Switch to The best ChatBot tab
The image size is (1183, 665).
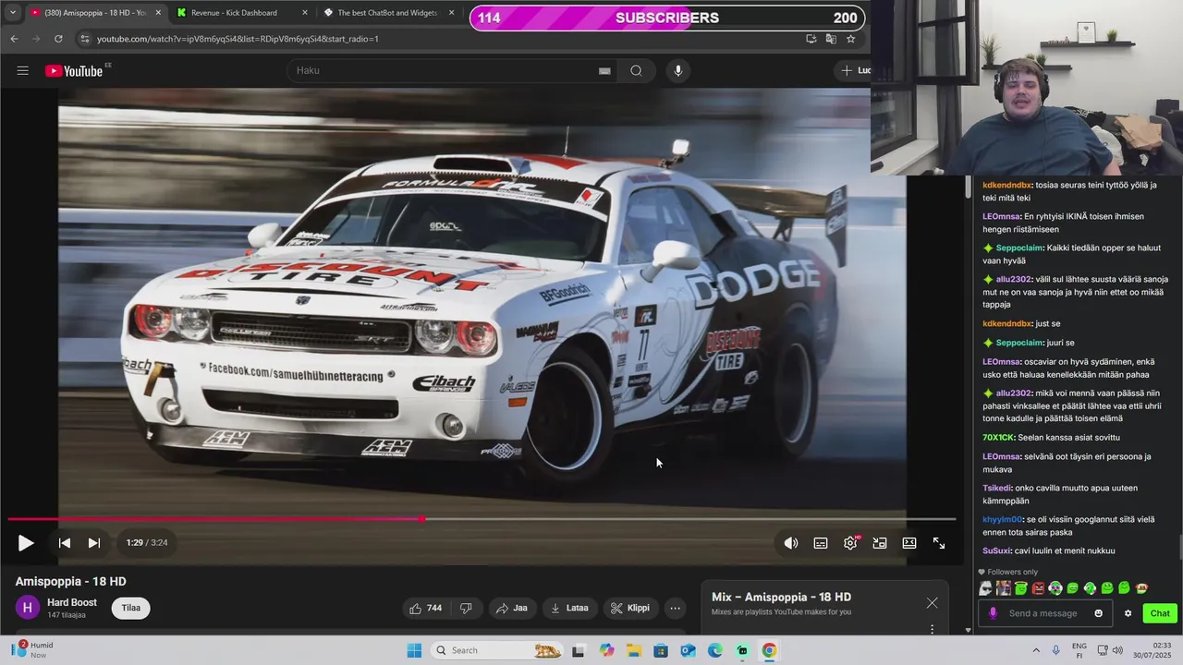(x=387, y=13)
